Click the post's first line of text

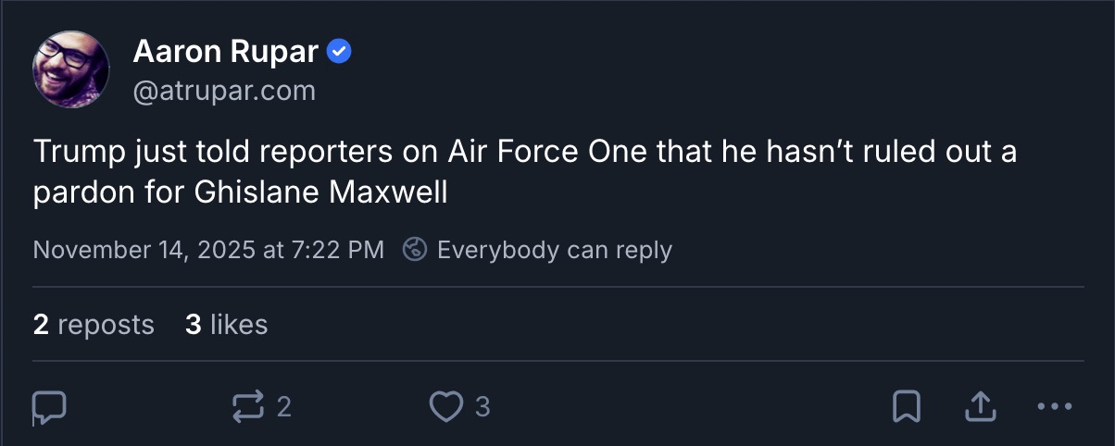click(x=525, y=152)
